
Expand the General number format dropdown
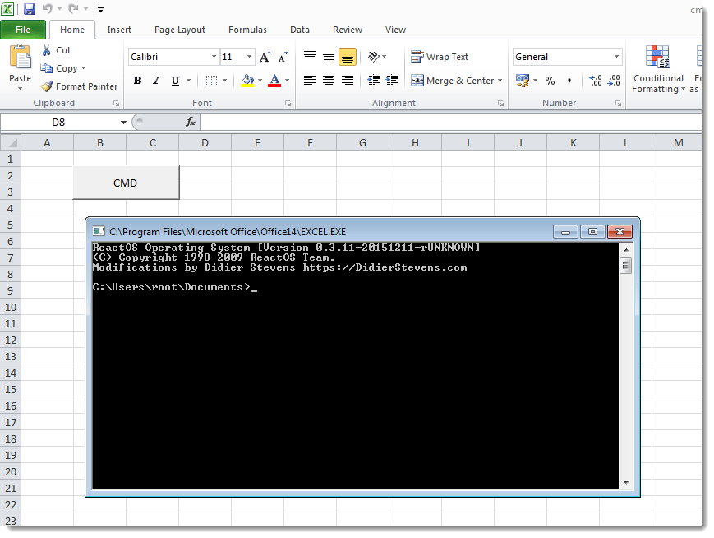tap(617, 57)
